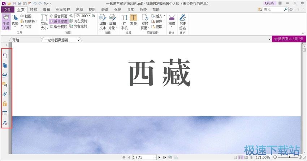Click the quick access Print icon
The image size is (307, 161).
(x=20, y=4)
